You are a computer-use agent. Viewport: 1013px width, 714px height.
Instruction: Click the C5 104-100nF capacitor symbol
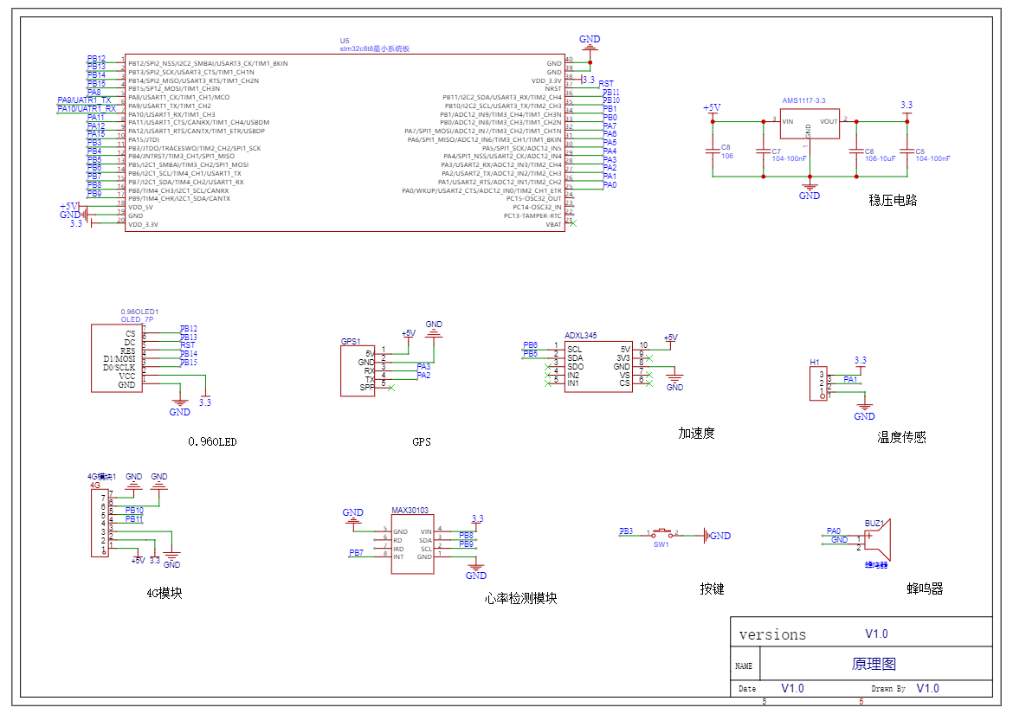(907, 152)
